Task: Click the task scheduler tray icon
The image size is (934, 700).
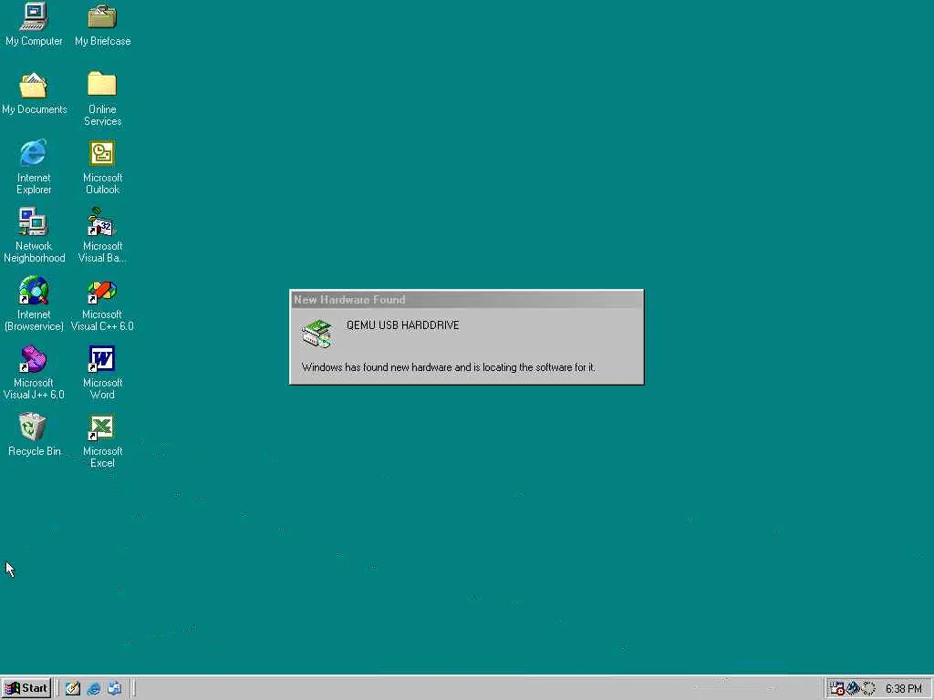Action: [837, 689]
